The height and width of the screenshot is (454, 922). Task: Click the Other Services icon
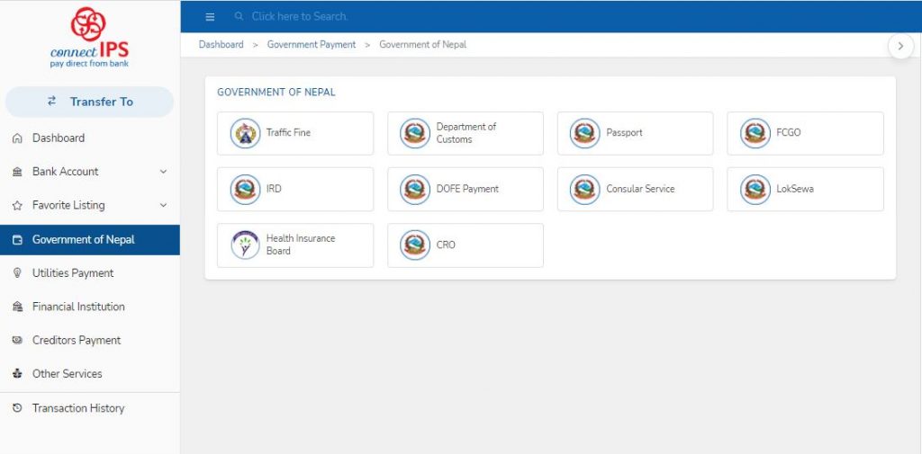point(18,373)
